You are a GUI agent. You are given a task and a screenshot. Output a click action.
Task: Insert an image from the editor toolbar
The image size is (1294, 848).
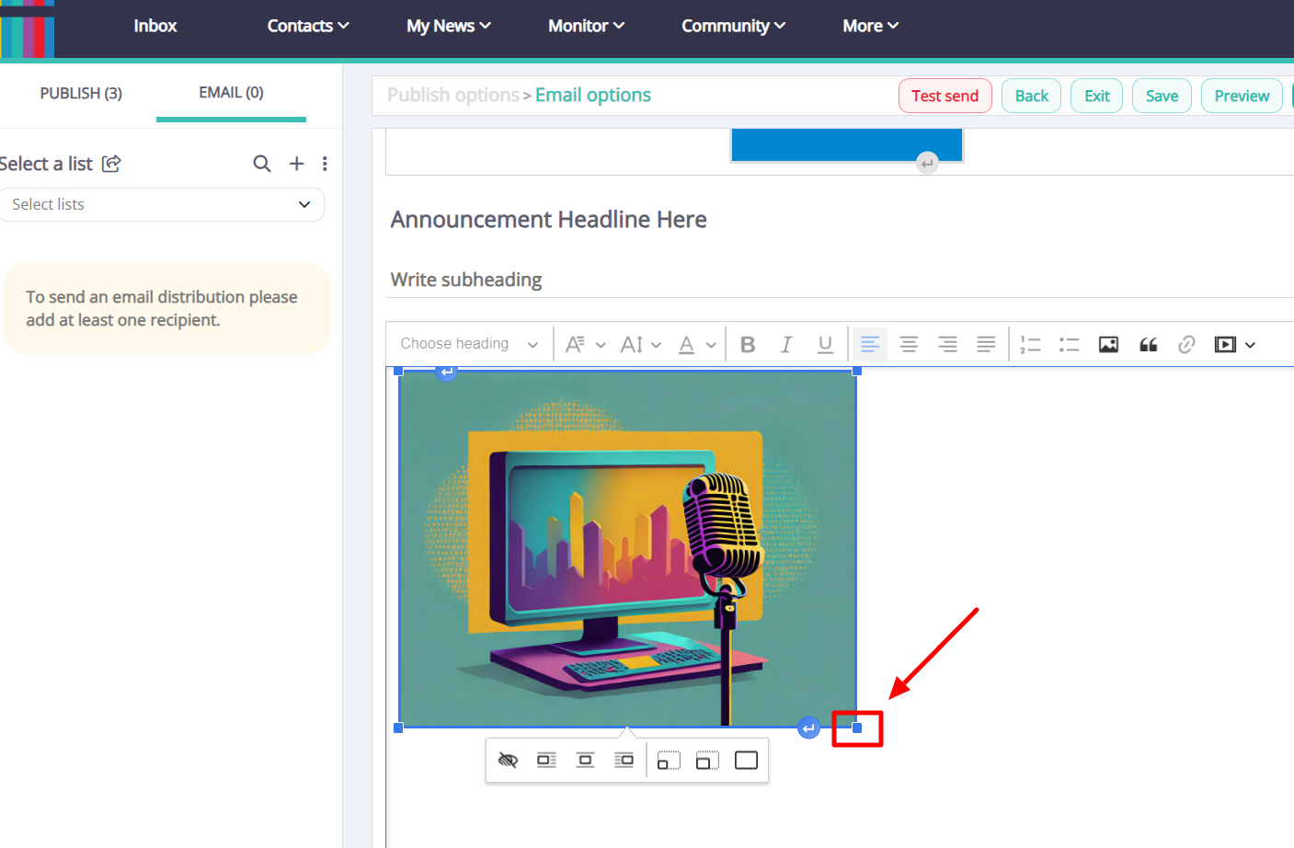pos(1108,344)
